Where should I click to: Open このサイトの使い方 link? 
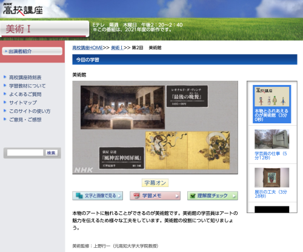(x=30, y=111)
